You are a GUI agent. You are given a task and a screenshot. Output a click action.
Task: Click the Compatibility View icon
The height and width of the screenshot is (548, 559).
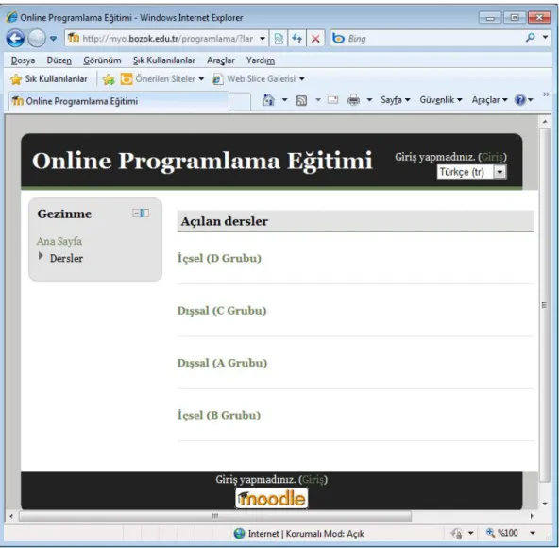[279, 39]
